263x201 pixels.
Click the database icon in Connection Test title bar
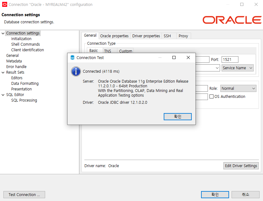tap(73, 57)
